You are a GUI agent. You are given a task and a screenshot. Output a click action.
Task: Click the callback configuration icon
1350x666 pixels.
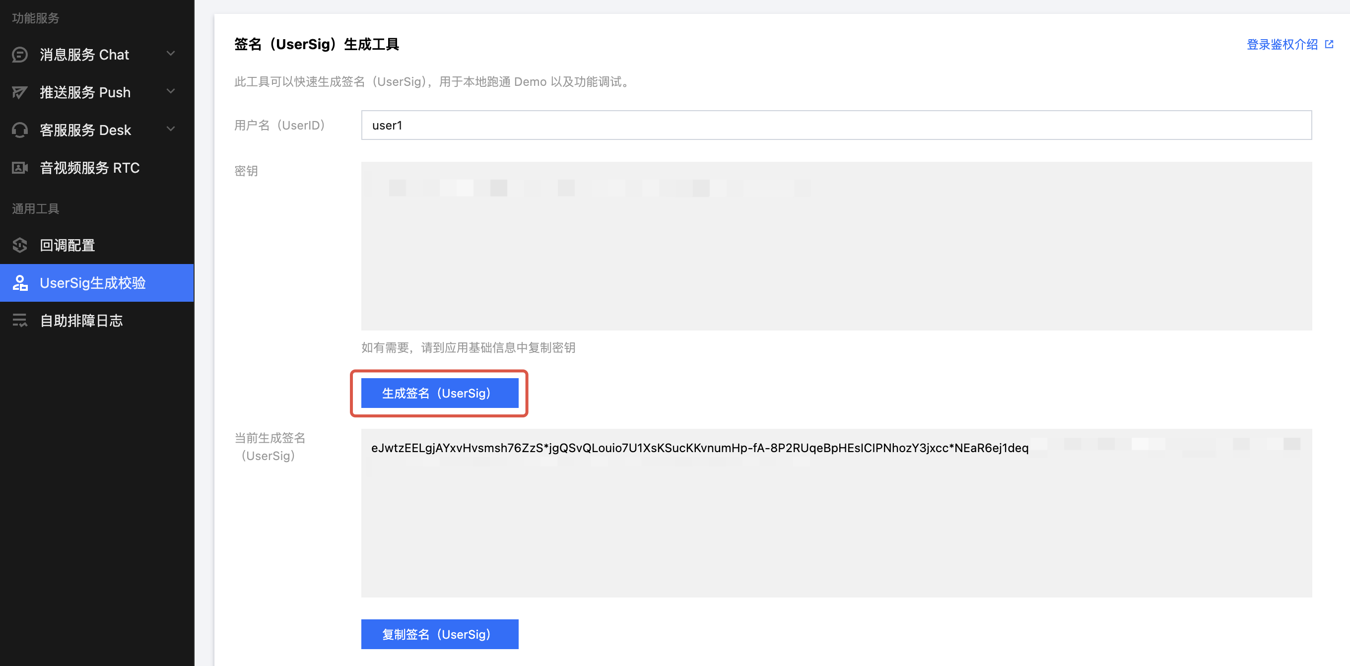pyautogui.click(x=20, y=245)
